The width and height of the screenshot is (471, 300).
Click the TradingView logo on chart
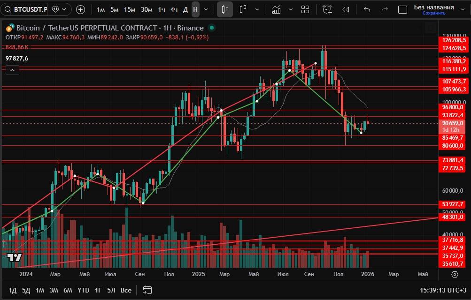[x=14, y=257]
